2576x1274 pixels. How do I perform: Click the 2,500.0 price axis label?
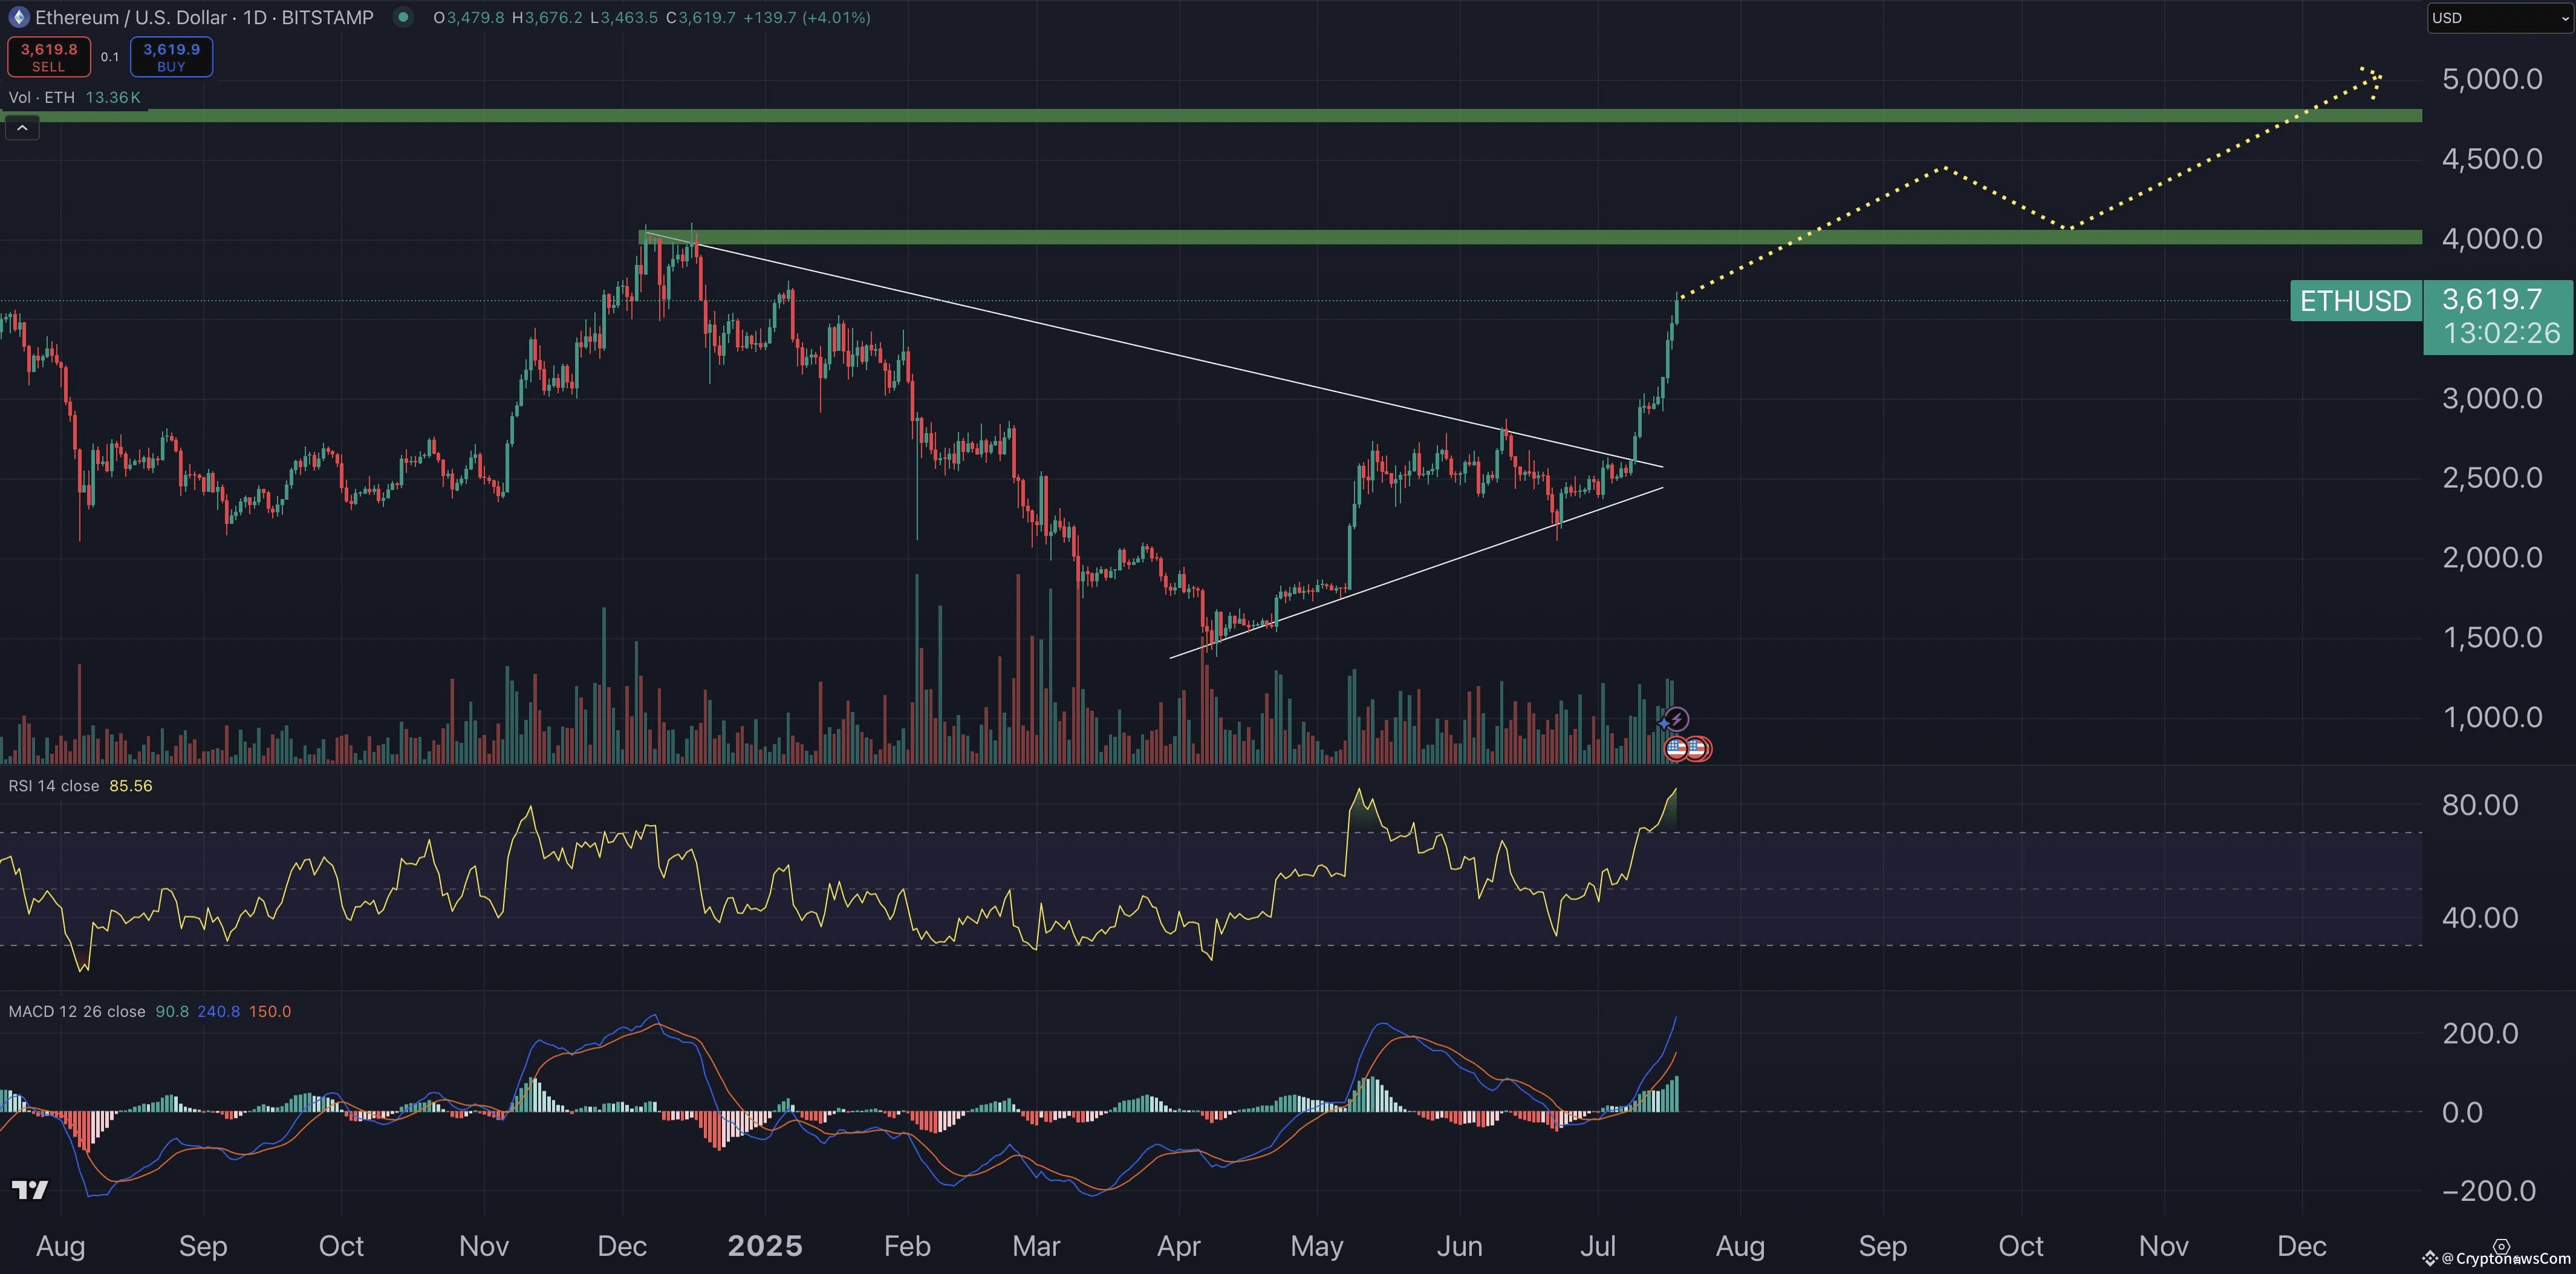2492,477
